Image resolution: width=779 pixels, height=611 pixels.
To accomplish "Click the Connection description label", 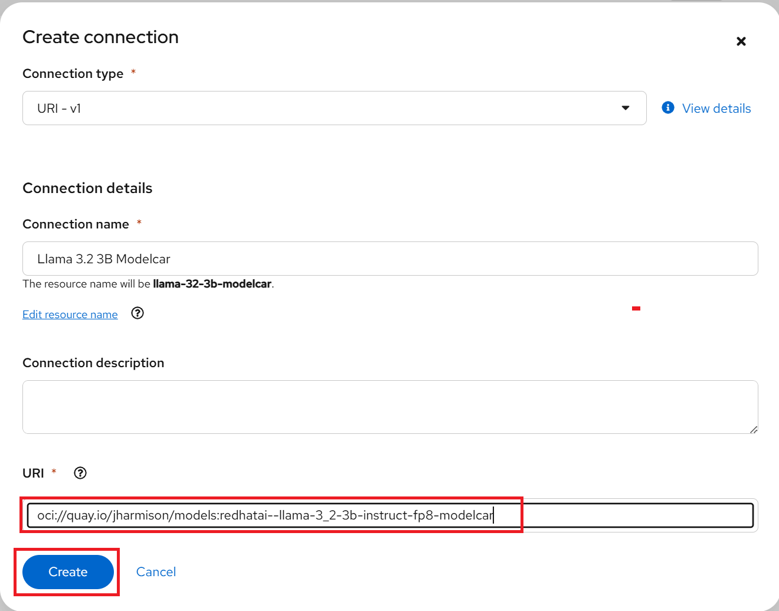I will click(93, 363).
